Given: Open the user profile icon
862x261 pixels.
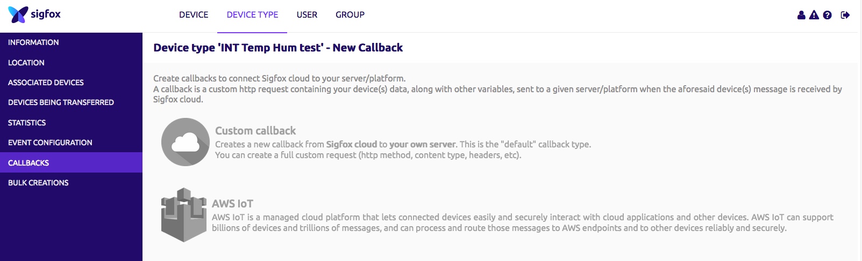Looking at the screenshot, I should coord(801,15).
